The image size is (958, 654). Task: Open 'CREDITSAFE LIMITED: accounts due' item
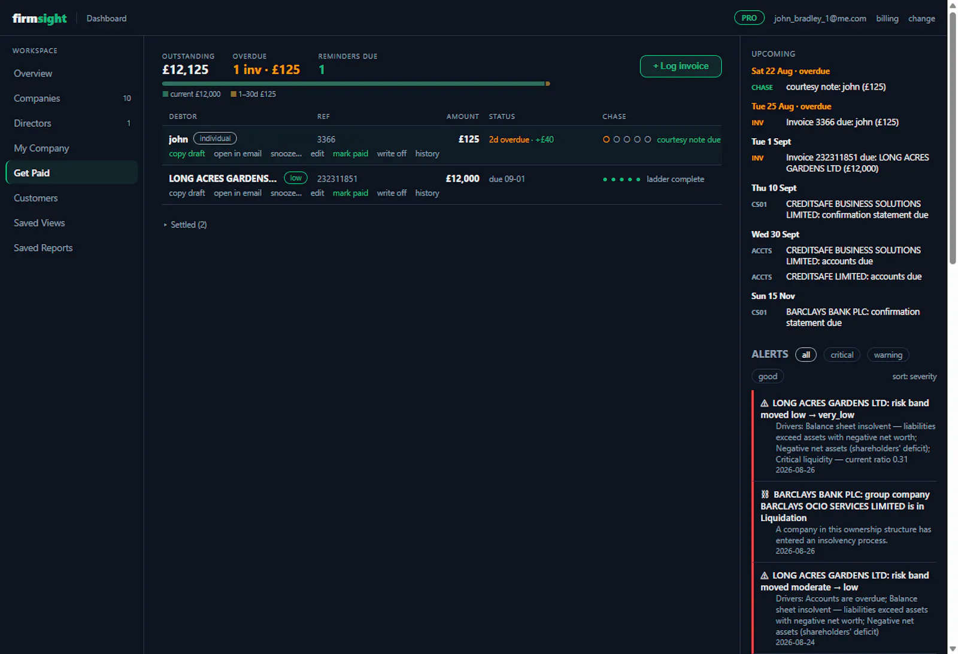854,277
